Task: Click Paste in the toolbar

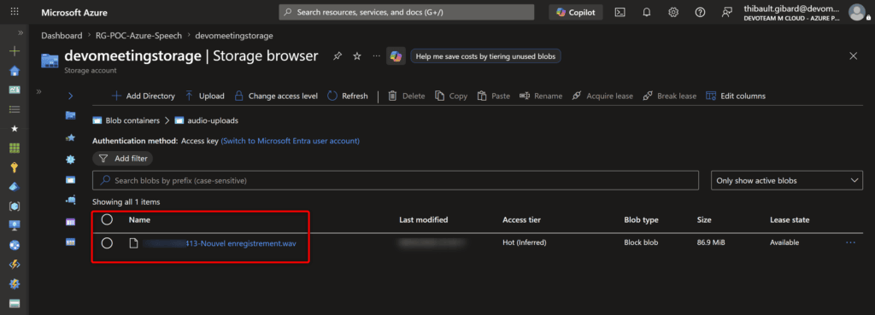Action: [x=494, y=96]
